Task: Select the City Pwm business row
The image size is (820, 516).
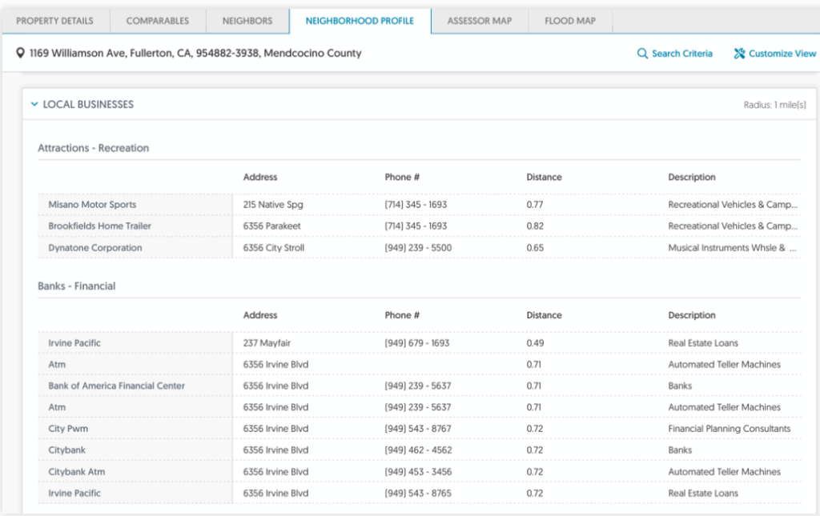Action: pyautogui.click(x=68, y=429)
